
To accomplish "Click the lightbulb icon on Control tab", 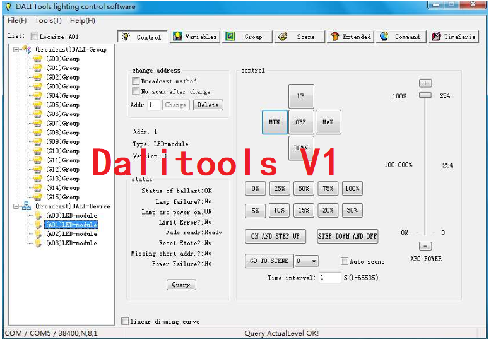I will click(126, 37).
